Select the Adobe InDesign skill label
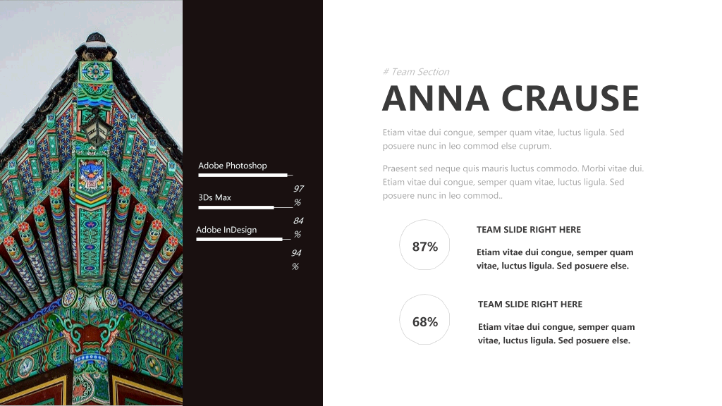Screen dimensions: 722x406 (x=226, y=230)
